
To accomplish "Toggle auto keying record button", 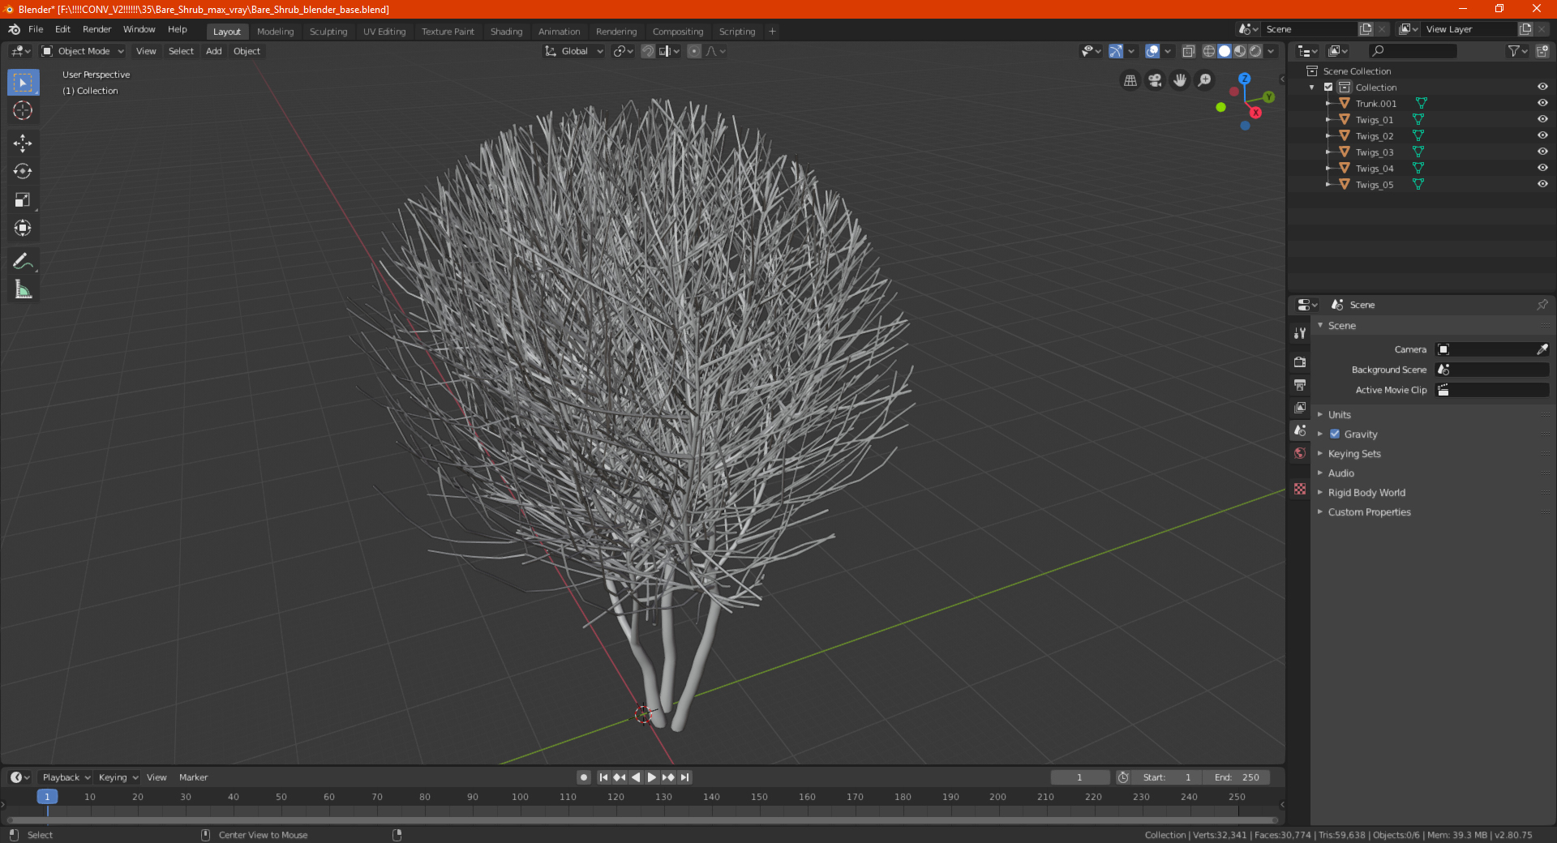I will point(583,777).
